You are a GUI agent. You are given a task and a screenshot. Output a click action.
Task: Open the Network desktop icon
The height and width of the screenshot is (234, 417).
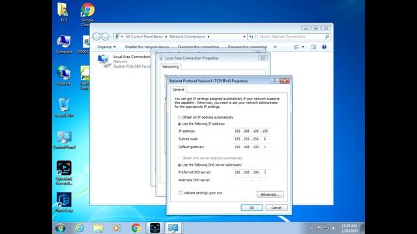click(x=64, y=75)
